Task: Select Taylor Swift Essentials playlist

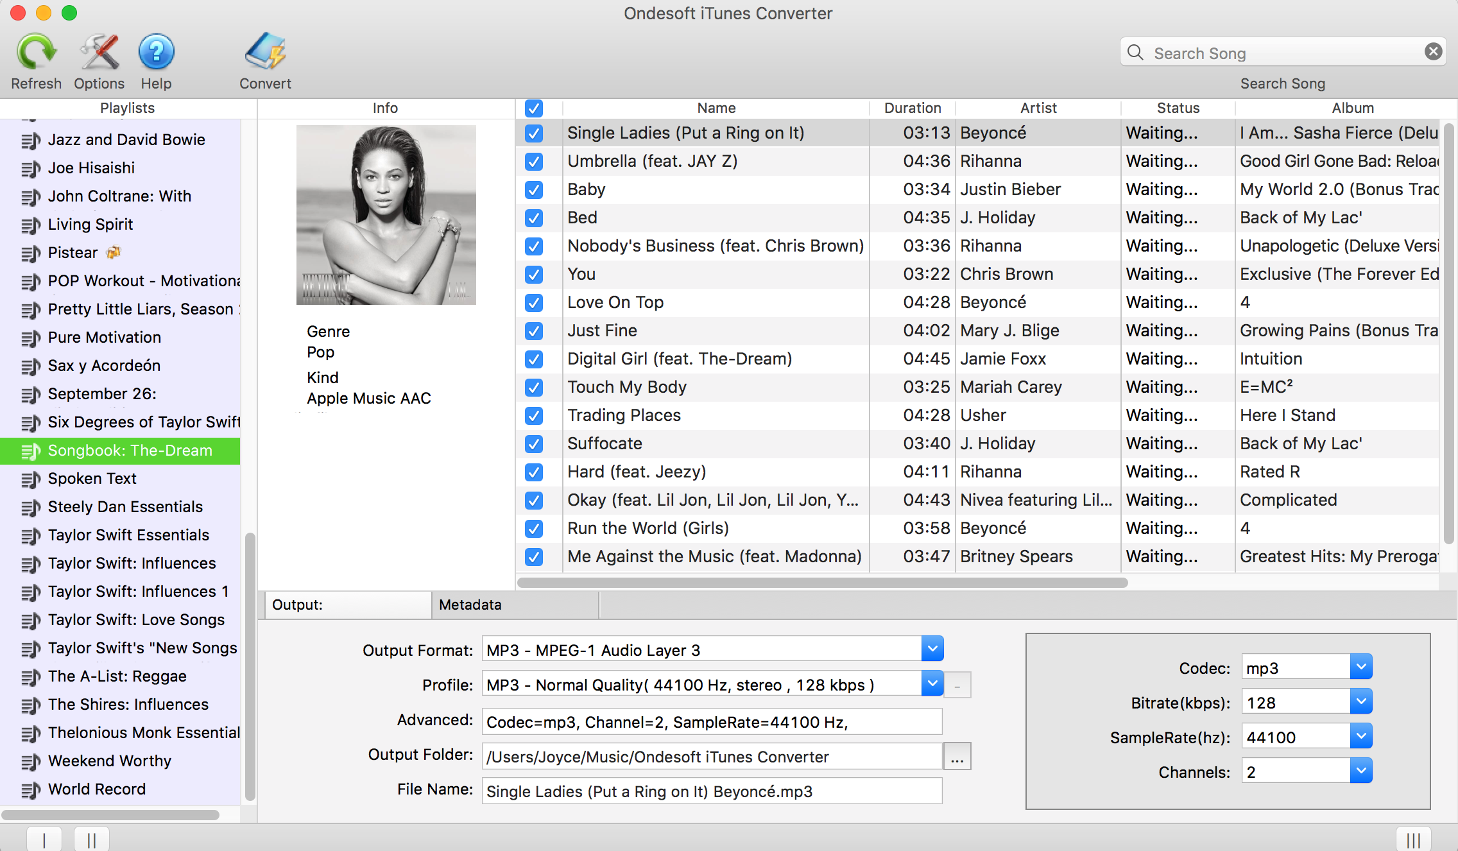Action: click(128, 534)
